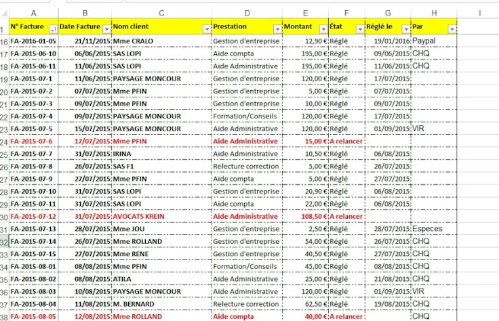Click client cell AVOCATS KREIN

(161, 217)
